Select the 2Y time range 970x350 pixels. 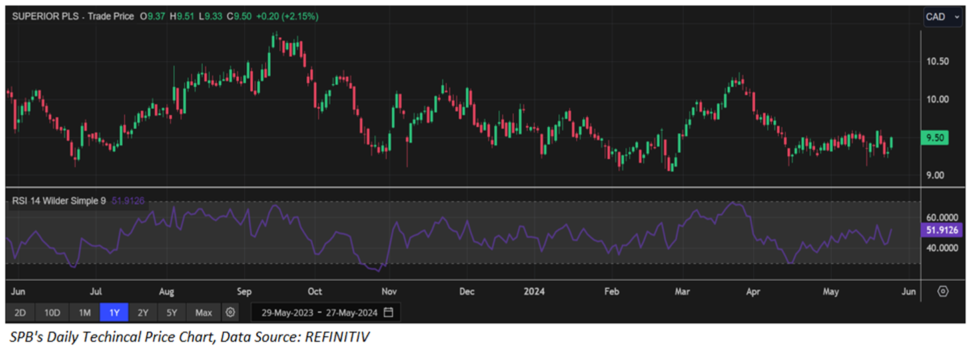142,312
